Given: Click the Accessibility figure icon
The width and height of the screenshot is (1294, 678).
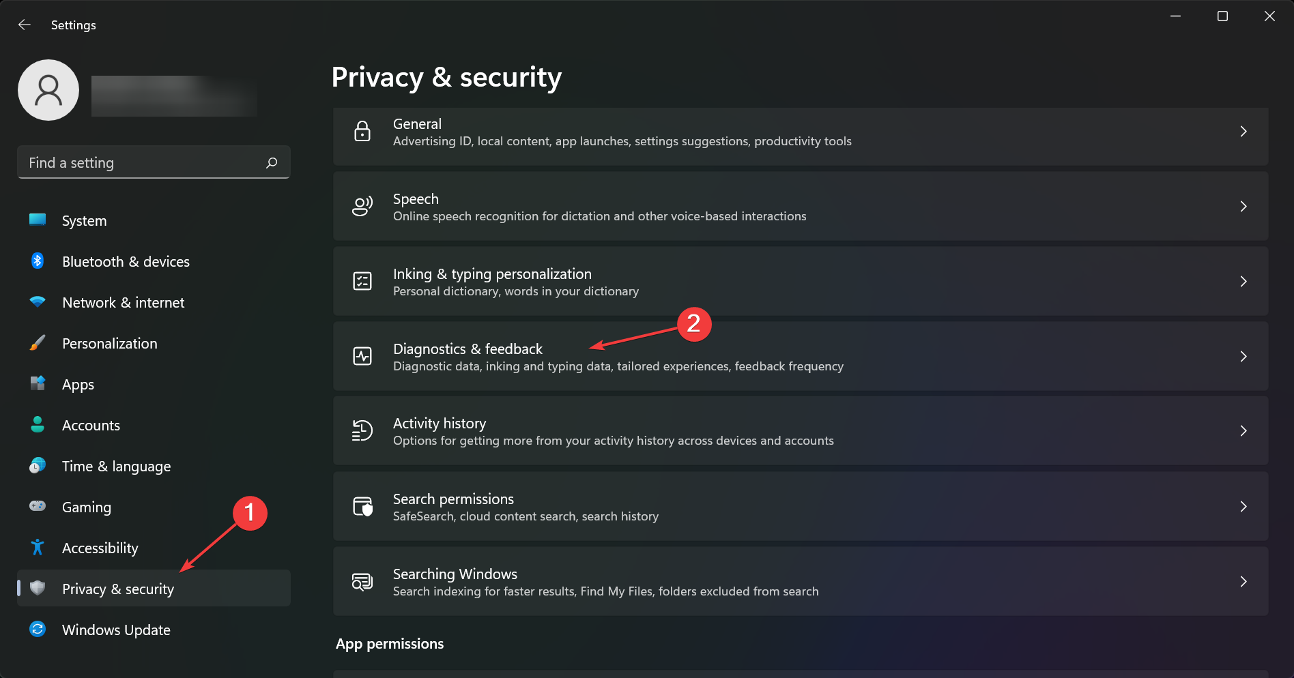Looking at the screenshot, I should (x=38, y=548).
